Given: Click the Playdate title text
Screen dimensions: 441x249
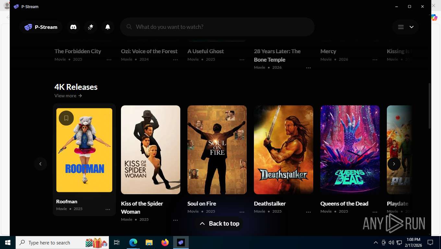Looking at the screenshot, I should click(398, 204).
